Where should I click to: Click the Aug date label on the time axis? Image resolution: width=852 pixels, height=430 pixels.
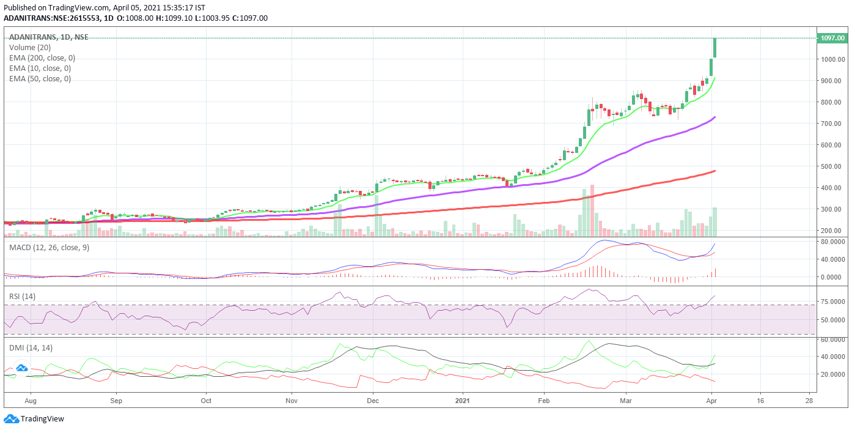click(31, 401)
